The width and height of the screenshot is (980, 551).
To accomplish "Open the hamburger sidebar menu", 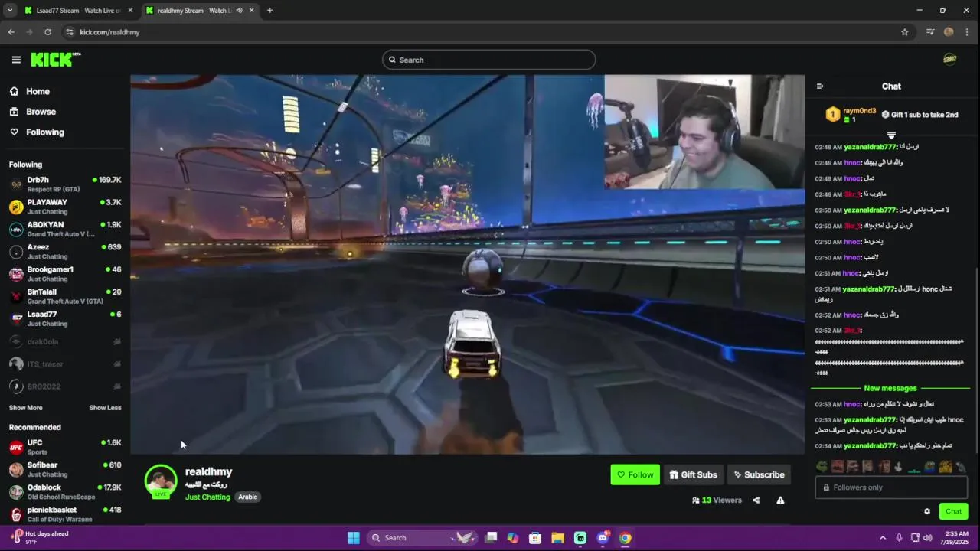I will click(x=16, y=60).
